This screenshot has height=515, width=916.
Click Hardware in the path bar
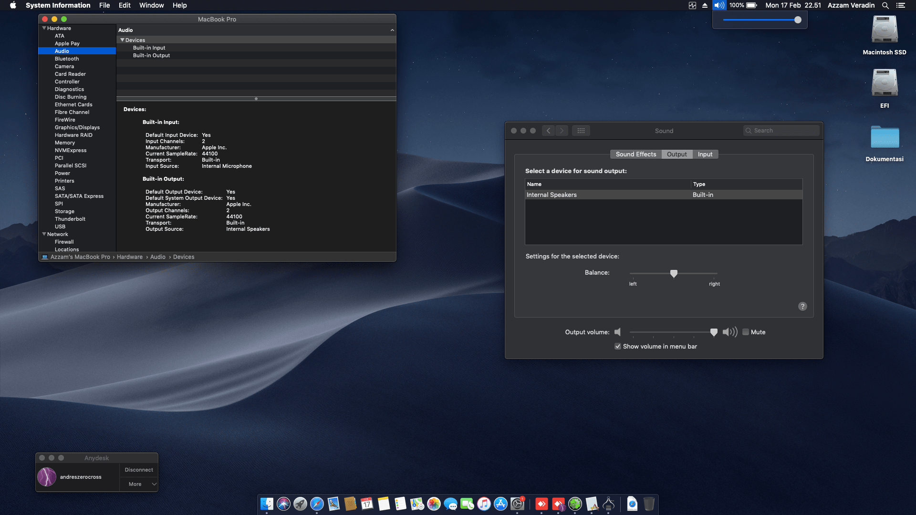tap(130, 257)
